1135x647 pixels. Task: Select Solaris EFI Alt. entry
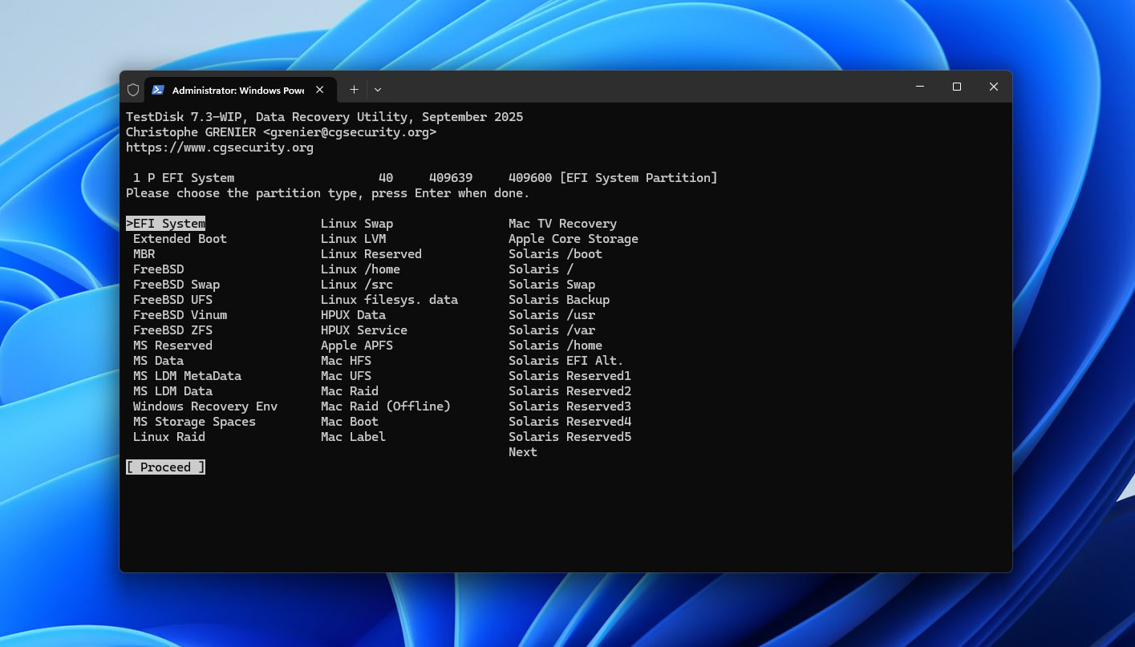click(x=566, y=361)
